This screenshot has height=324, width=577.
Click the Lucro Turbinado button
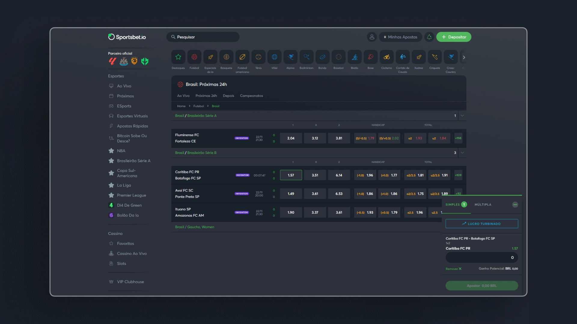coord(482,224)
